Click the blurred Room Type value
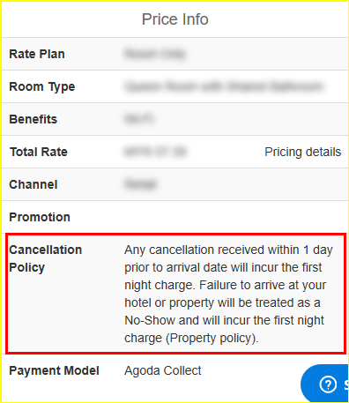 [224, 86]
